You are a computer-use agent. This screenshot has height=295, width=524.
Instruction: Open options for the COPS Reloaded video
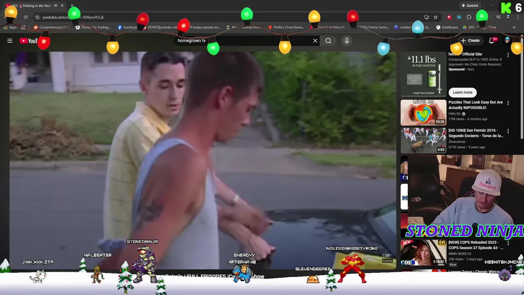[x=508, y=243]
